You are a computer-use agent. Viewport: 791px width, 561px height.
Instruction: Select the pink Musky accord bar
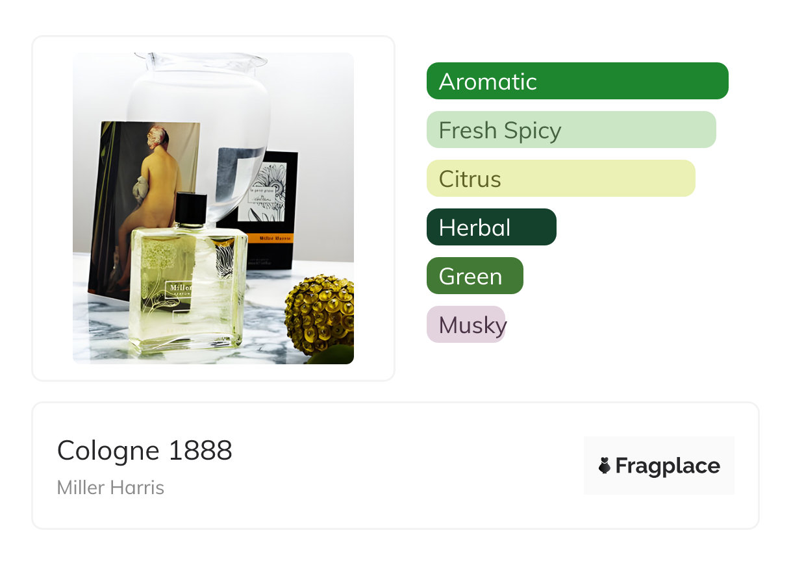(466, 325)
